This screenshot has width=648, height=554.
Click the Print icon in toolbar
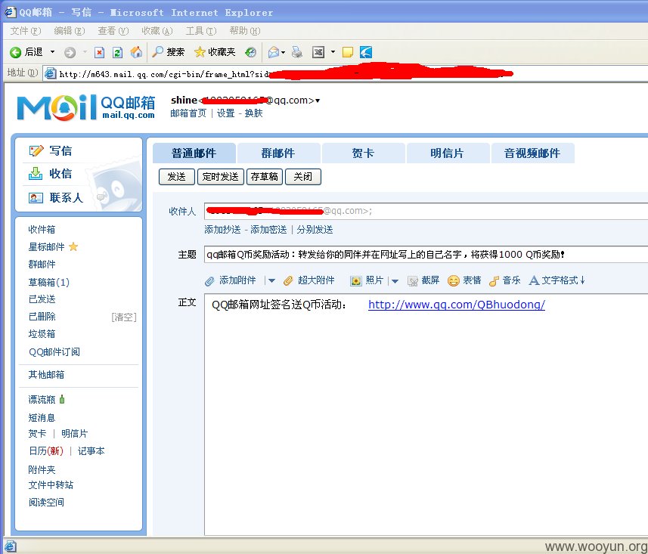[x=296, y=52]
